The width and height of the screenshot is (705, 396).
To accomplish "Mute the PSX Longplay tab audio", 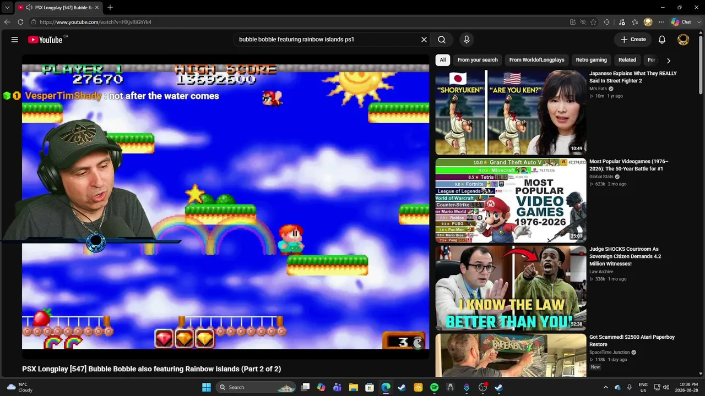I will pyautogui.click(x=29, y=8).
